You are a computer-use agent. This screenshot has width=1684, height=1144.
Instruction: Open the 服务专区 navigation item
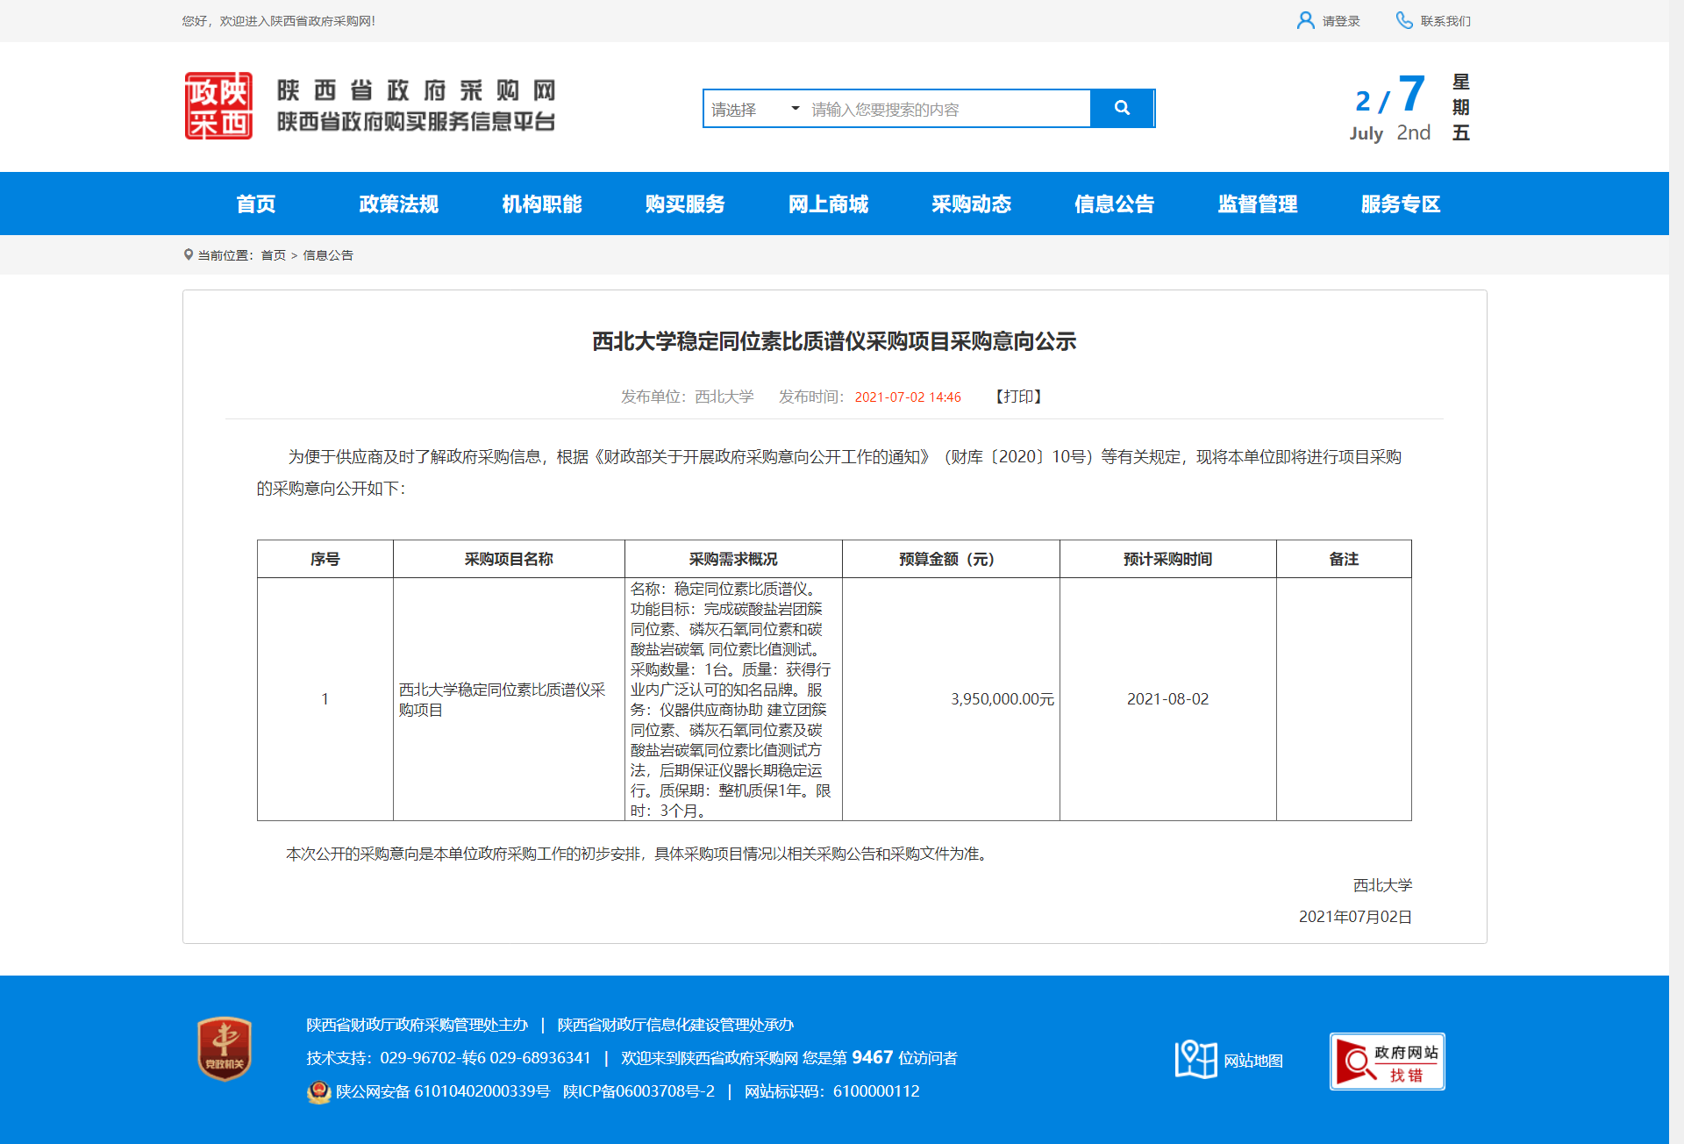[x=1400, y=204]
